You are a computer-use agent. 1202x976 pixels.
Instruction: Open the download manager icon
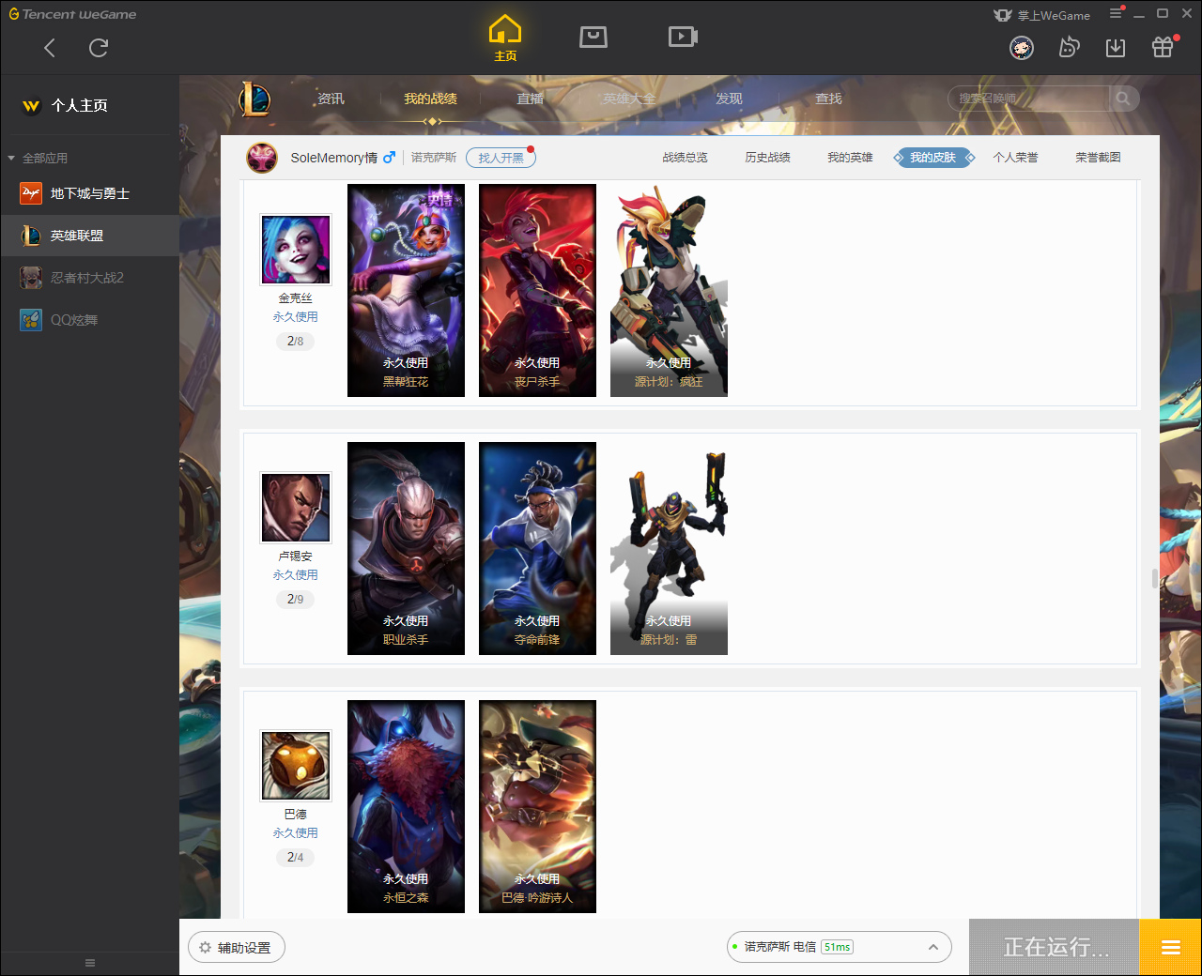(1116, 47)
